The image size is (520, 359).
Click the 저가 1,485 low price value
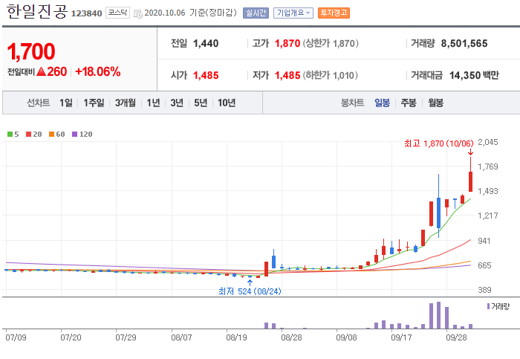coord(287,75)
